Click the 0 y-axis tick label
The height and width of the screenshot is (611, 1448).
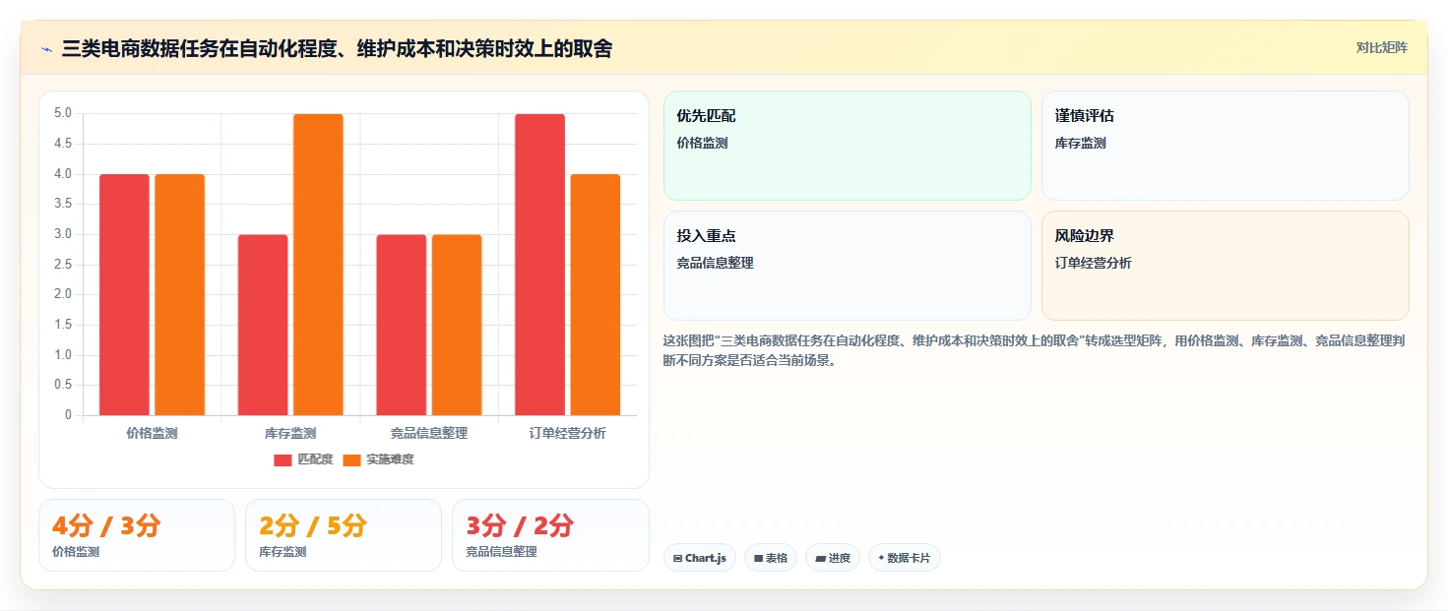coord(68,415)
